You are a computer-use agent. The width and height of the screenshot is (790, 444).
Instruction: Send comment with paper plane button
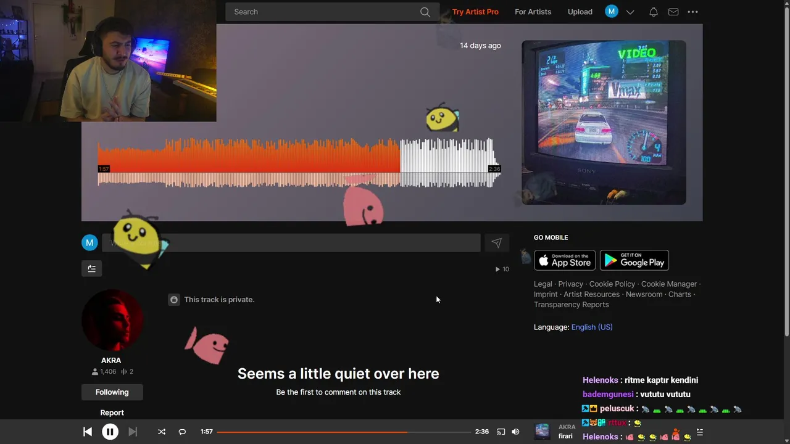click(x=497, y=243)
